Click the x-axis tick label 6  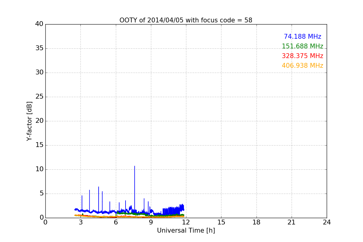(116, 222)
